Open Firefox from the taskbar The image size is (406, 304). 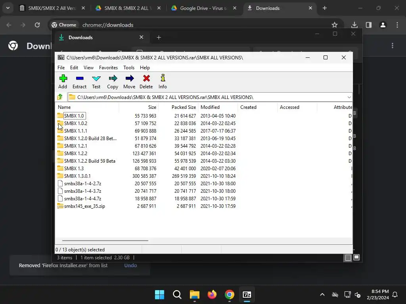pyautogui.click(x=212, y=294)
